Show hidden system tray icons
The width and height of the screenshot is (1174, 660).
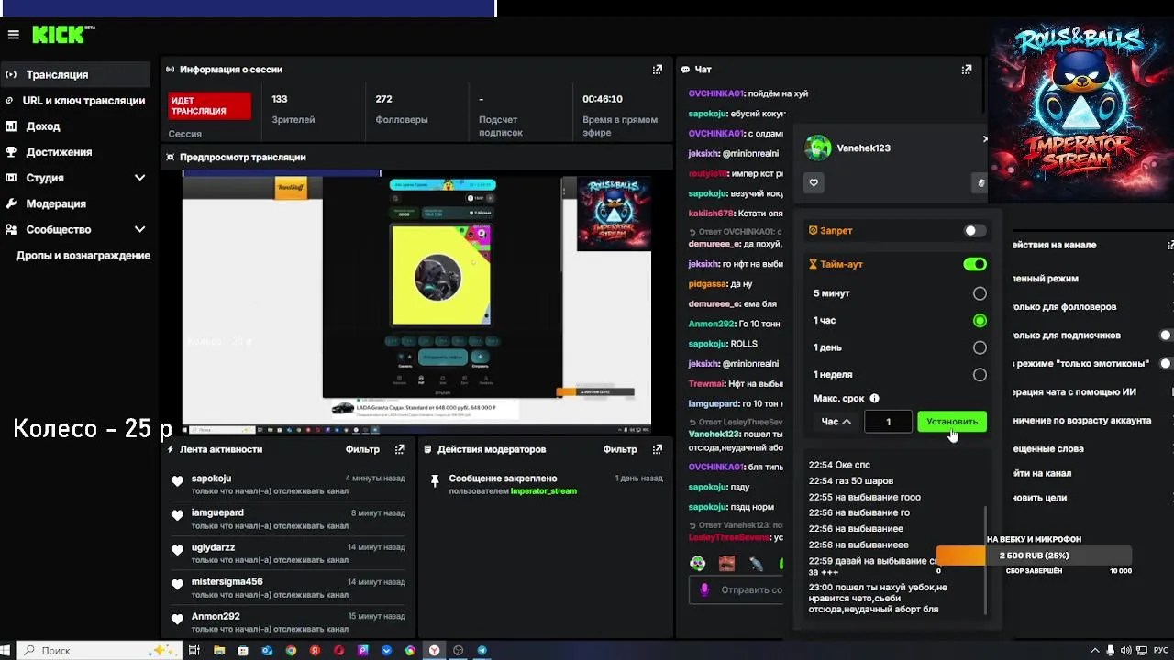pyautogui.click(x=1096, y=651)
